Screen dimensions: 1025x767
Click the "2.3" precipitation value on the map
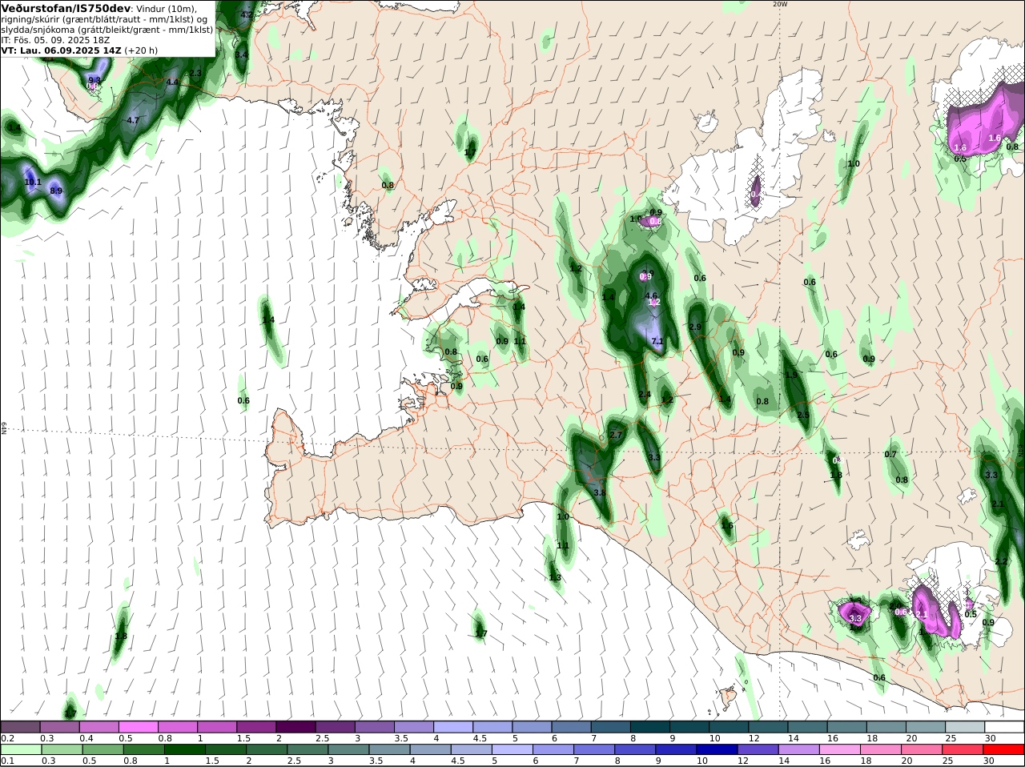[195, 73]
